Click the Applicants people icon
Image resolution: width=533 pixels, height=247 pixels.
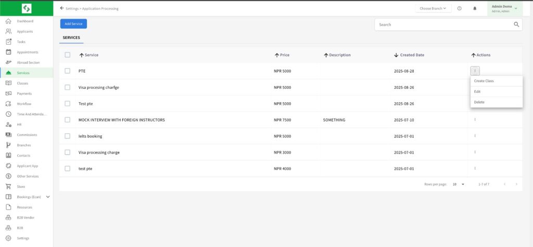click(x=8, y=32)
